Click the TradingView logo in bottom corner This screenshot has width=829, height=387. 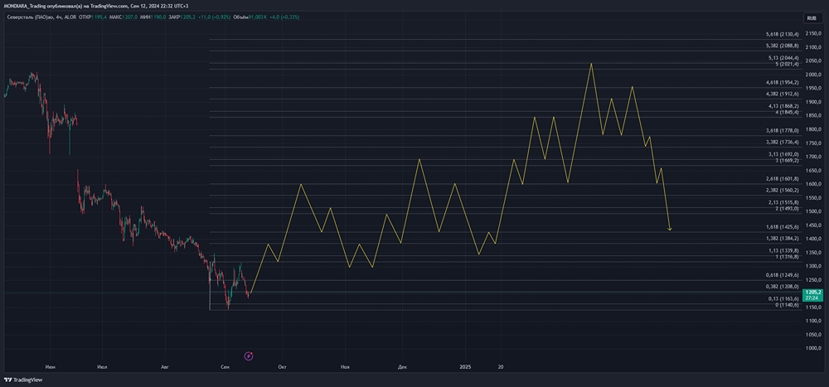coord(23,380)
